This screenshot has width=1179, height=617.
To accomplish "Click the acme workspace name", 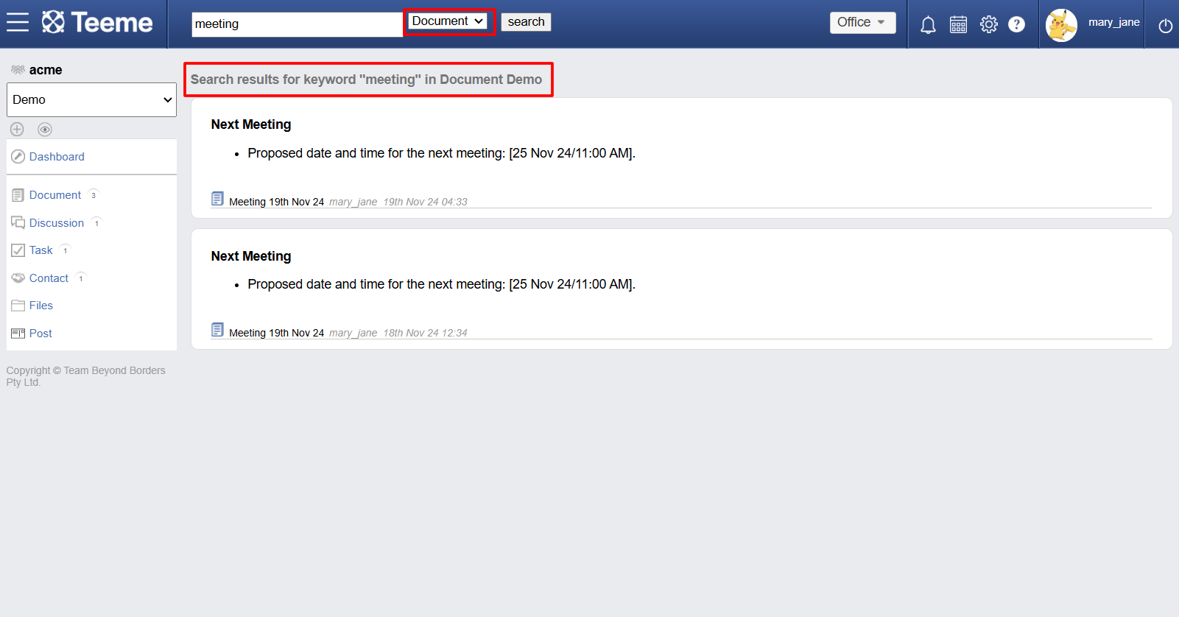I will [46, 70].
